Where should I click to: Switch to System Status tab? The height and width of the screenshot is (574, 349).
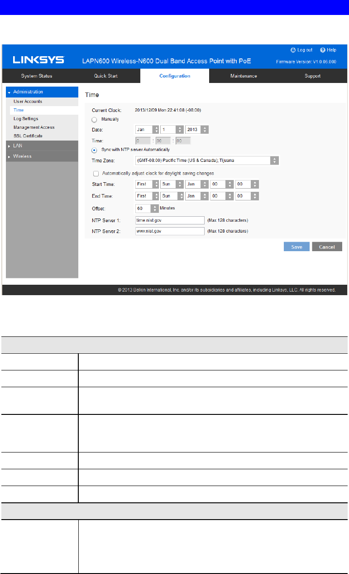[37, 76]
